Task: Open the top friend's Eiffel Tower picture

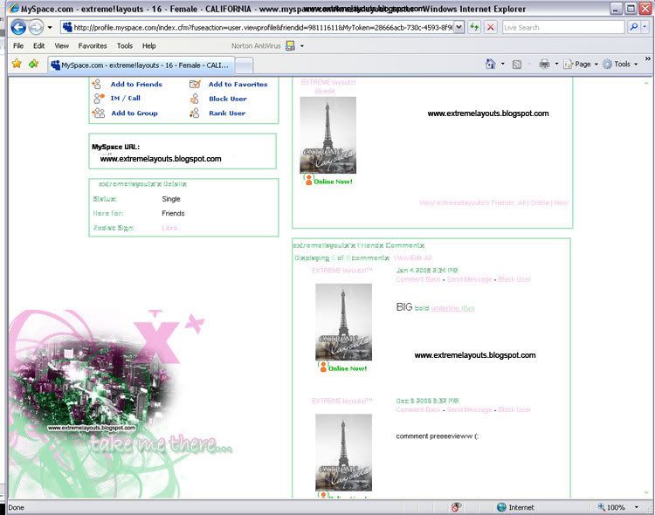Action: 327,135
